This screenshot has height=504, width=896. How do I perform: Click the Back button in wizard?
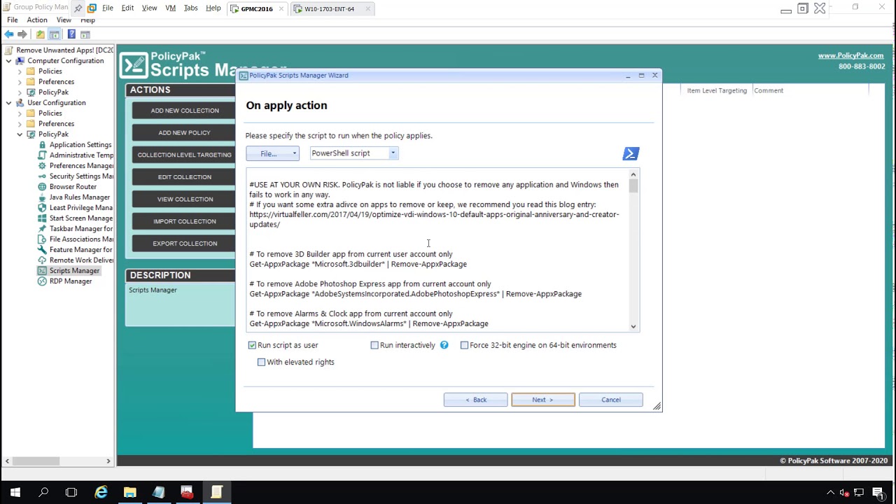click(475, 400)
